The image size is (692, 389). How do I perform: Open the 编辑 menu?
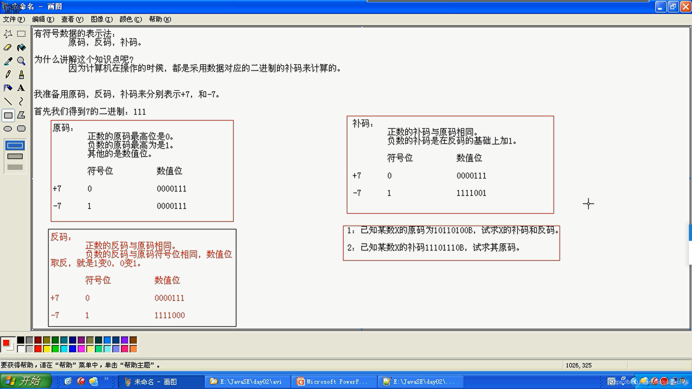click(43, 19)
